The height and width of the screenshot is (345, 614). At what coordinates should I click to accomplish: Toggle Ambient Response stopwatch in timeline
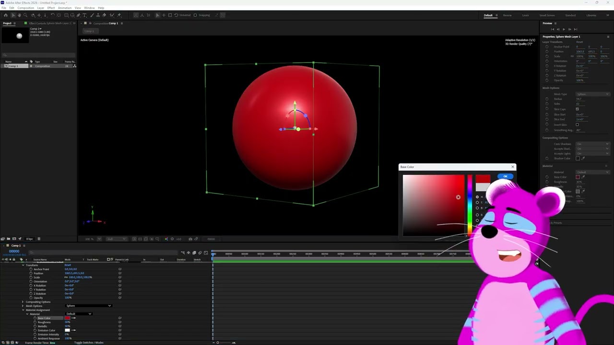[x=35, y=338]
